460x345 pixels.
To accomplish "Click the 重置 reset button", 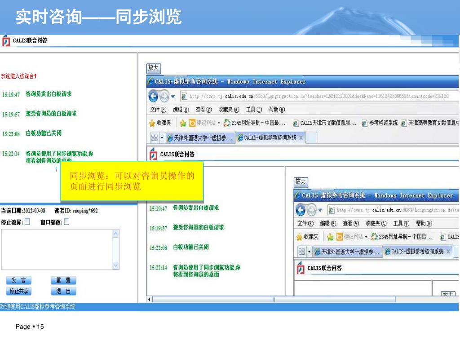I will (63, 280).
